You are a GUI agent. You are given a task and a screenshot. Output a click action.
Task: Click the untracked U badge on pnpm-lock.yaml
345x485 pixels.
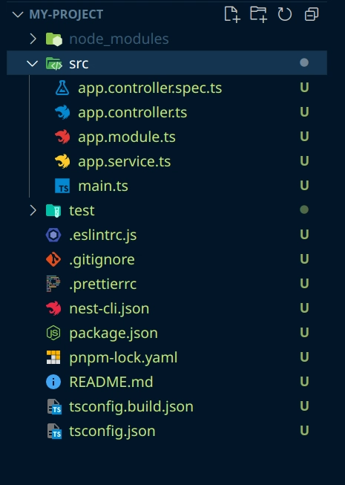click(x=304, y=357)
